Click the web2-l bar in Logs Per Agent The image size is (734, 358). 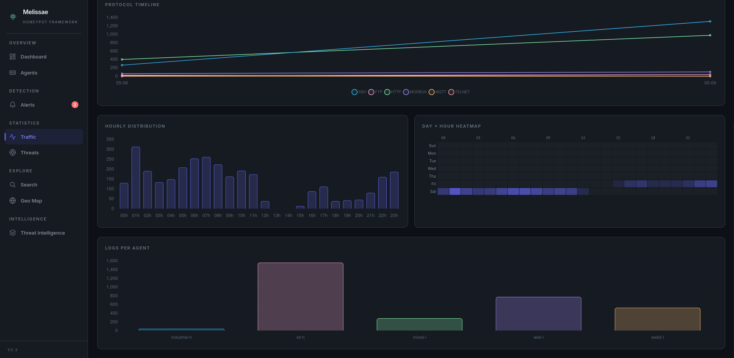658,319
